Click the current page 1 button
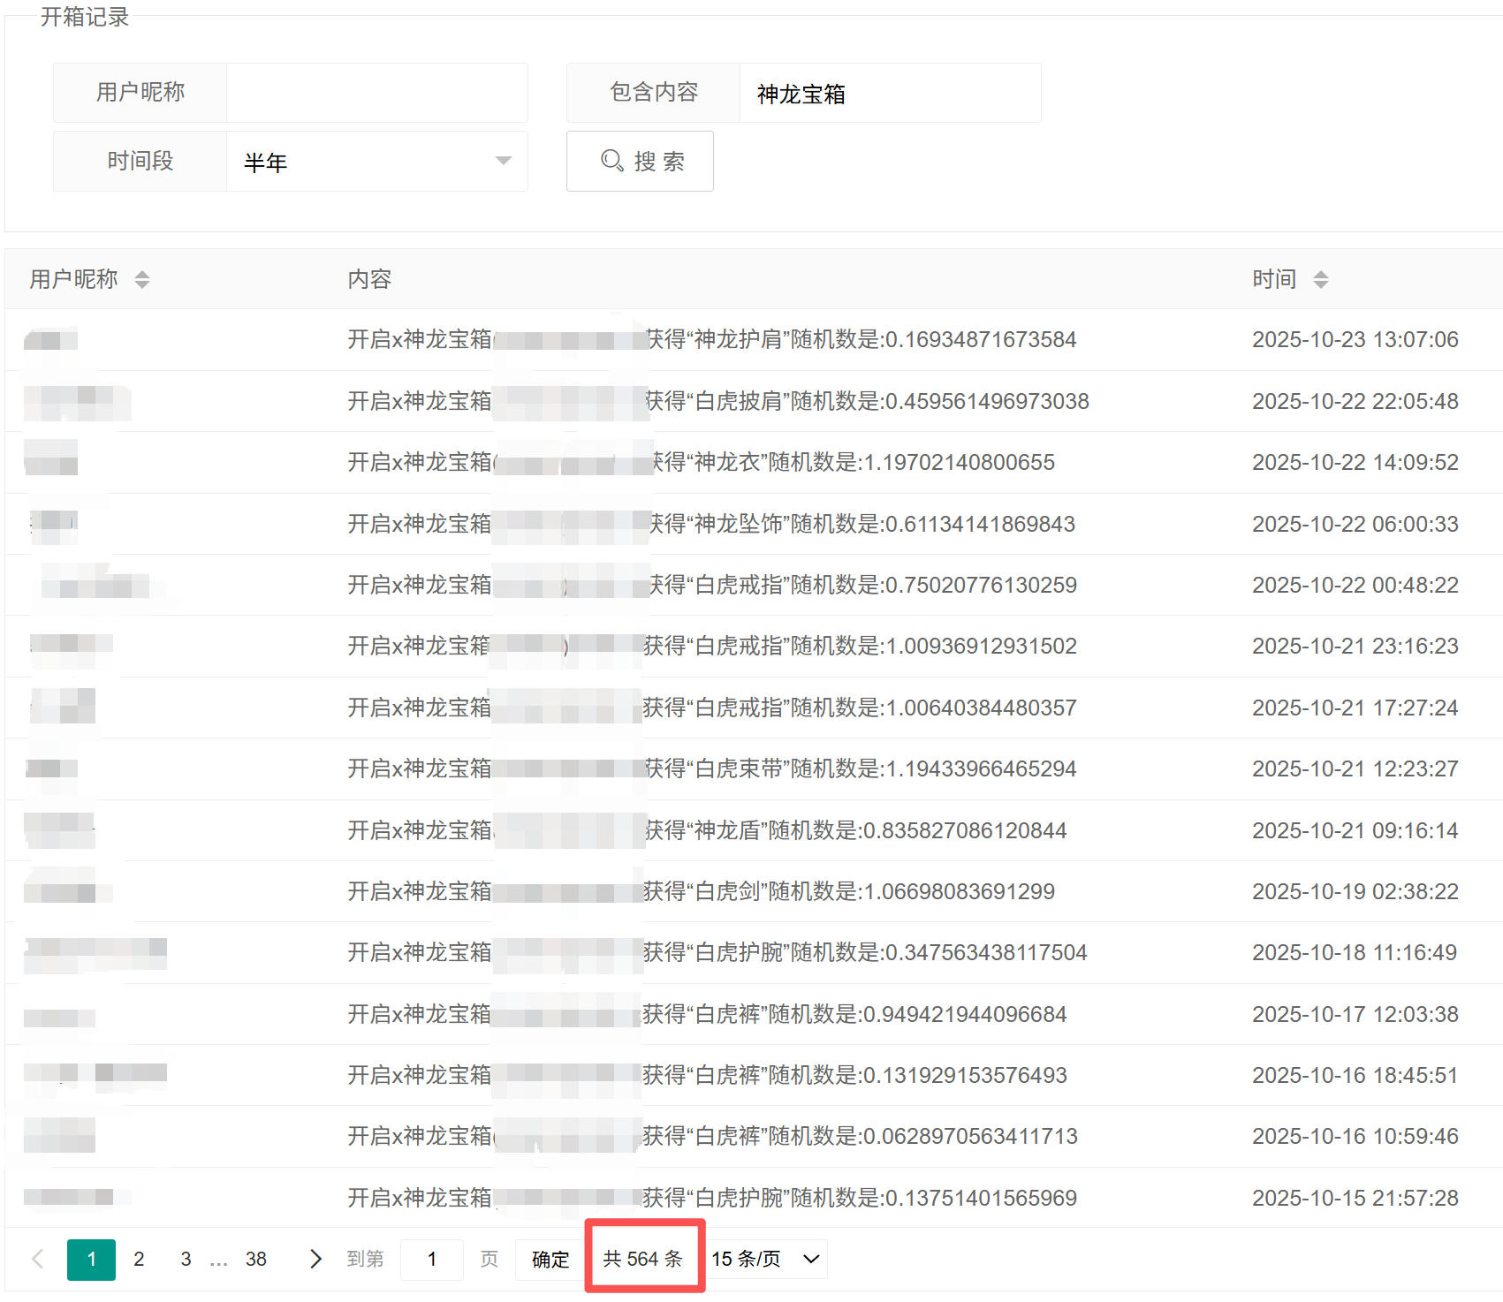This screenshot has width=1503, height=1302. [x=91, y=1259]
